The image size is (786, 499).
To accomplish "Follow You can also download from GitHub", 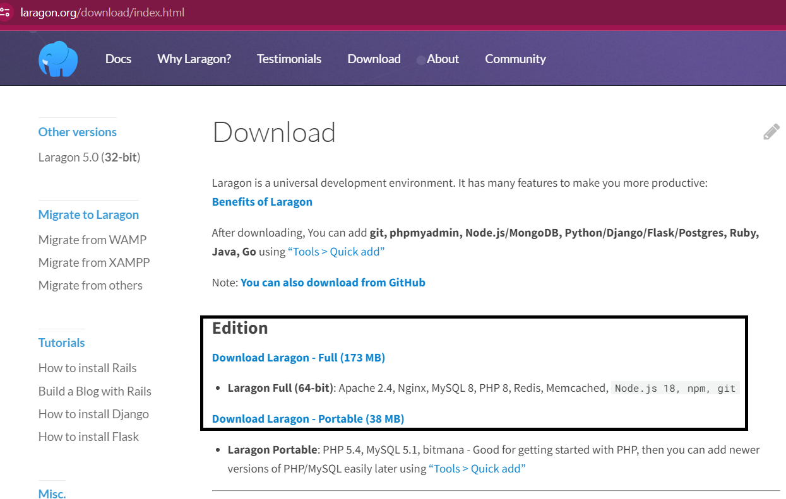I will coord(333,283).
